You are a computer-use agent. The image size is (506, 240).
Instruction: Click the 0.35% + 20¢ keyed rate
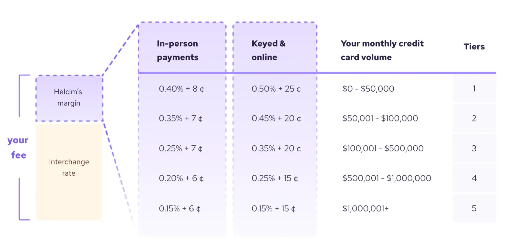click(276, 149)
